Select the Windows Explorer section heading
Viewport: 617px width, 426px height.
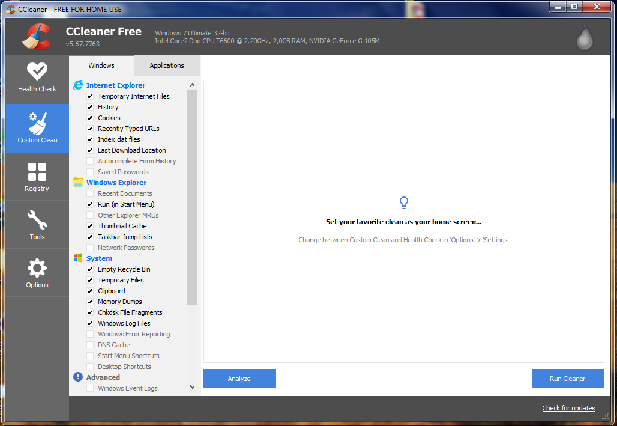116,183
